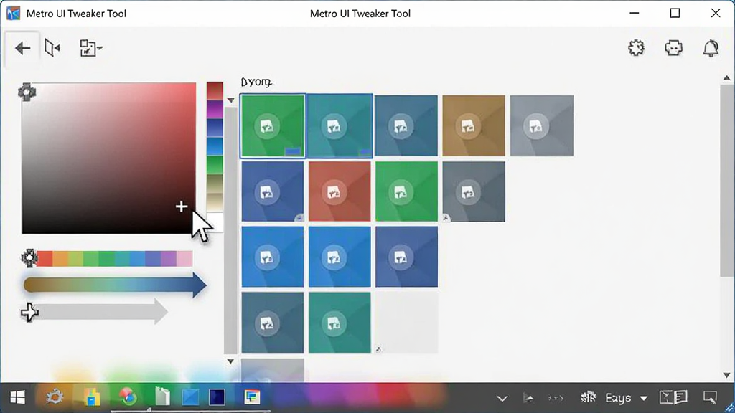Open the layout edit dropdown in toolbar

click(x=91, y=48)
